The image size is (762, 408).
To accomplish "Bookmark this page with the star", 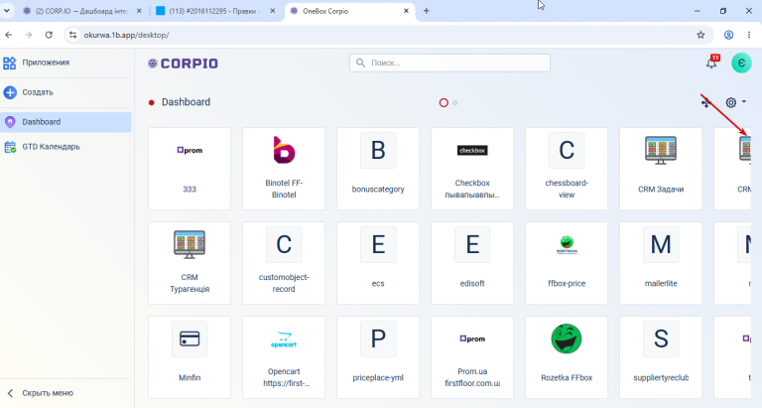I will tap(700, 35).
